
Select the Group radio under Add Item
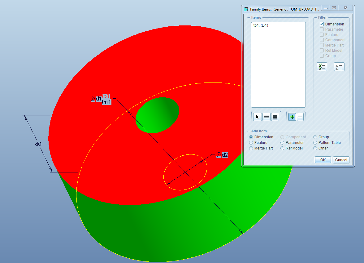[x=315, y=137]
